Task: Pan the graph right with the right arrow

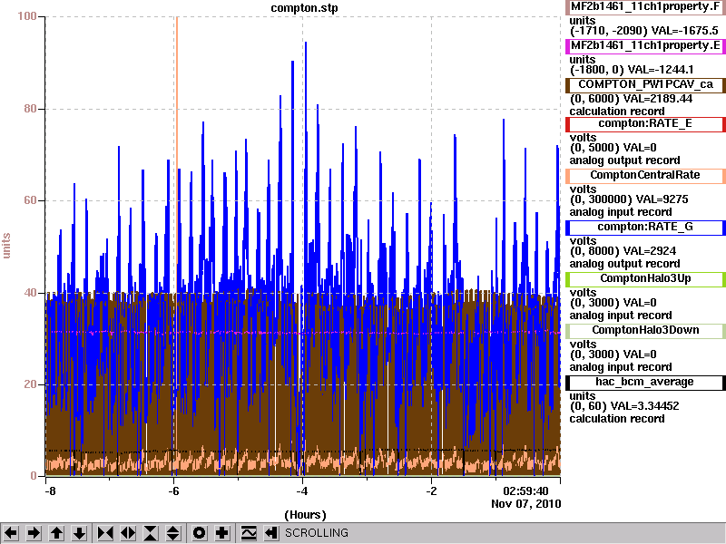Action: click(x=34, y=533)
